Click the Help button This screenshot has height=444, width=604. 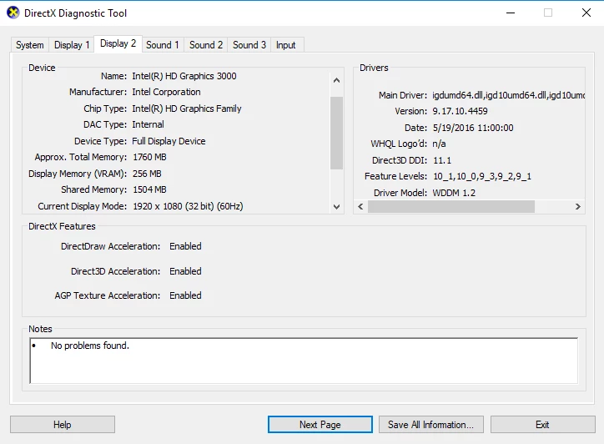click(63, 424)
